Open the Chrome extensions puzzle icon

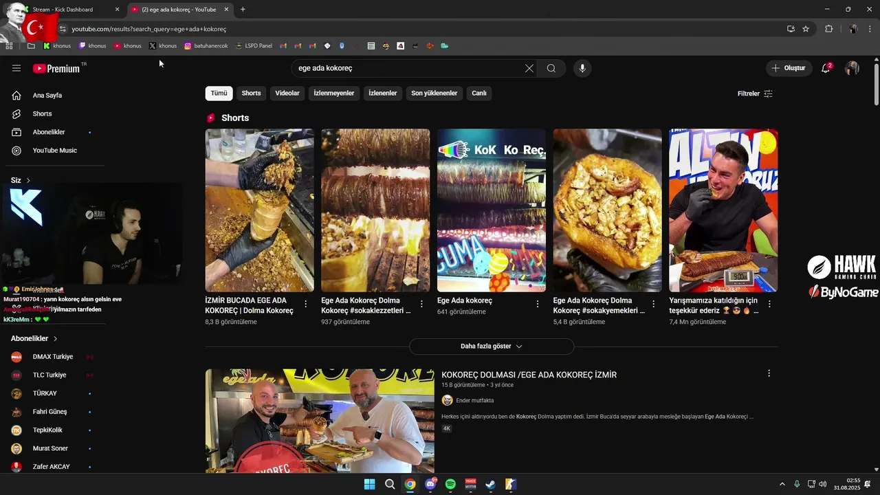click(x=828, y=29)
